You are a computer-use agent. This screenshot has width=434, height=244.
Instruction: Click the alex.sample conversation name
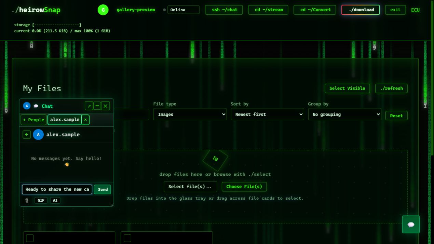click(x=63, y=135)
